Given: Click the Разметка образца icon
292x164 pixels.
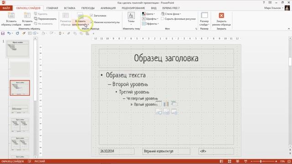Looking at the screenshot, I should [66, 15].
